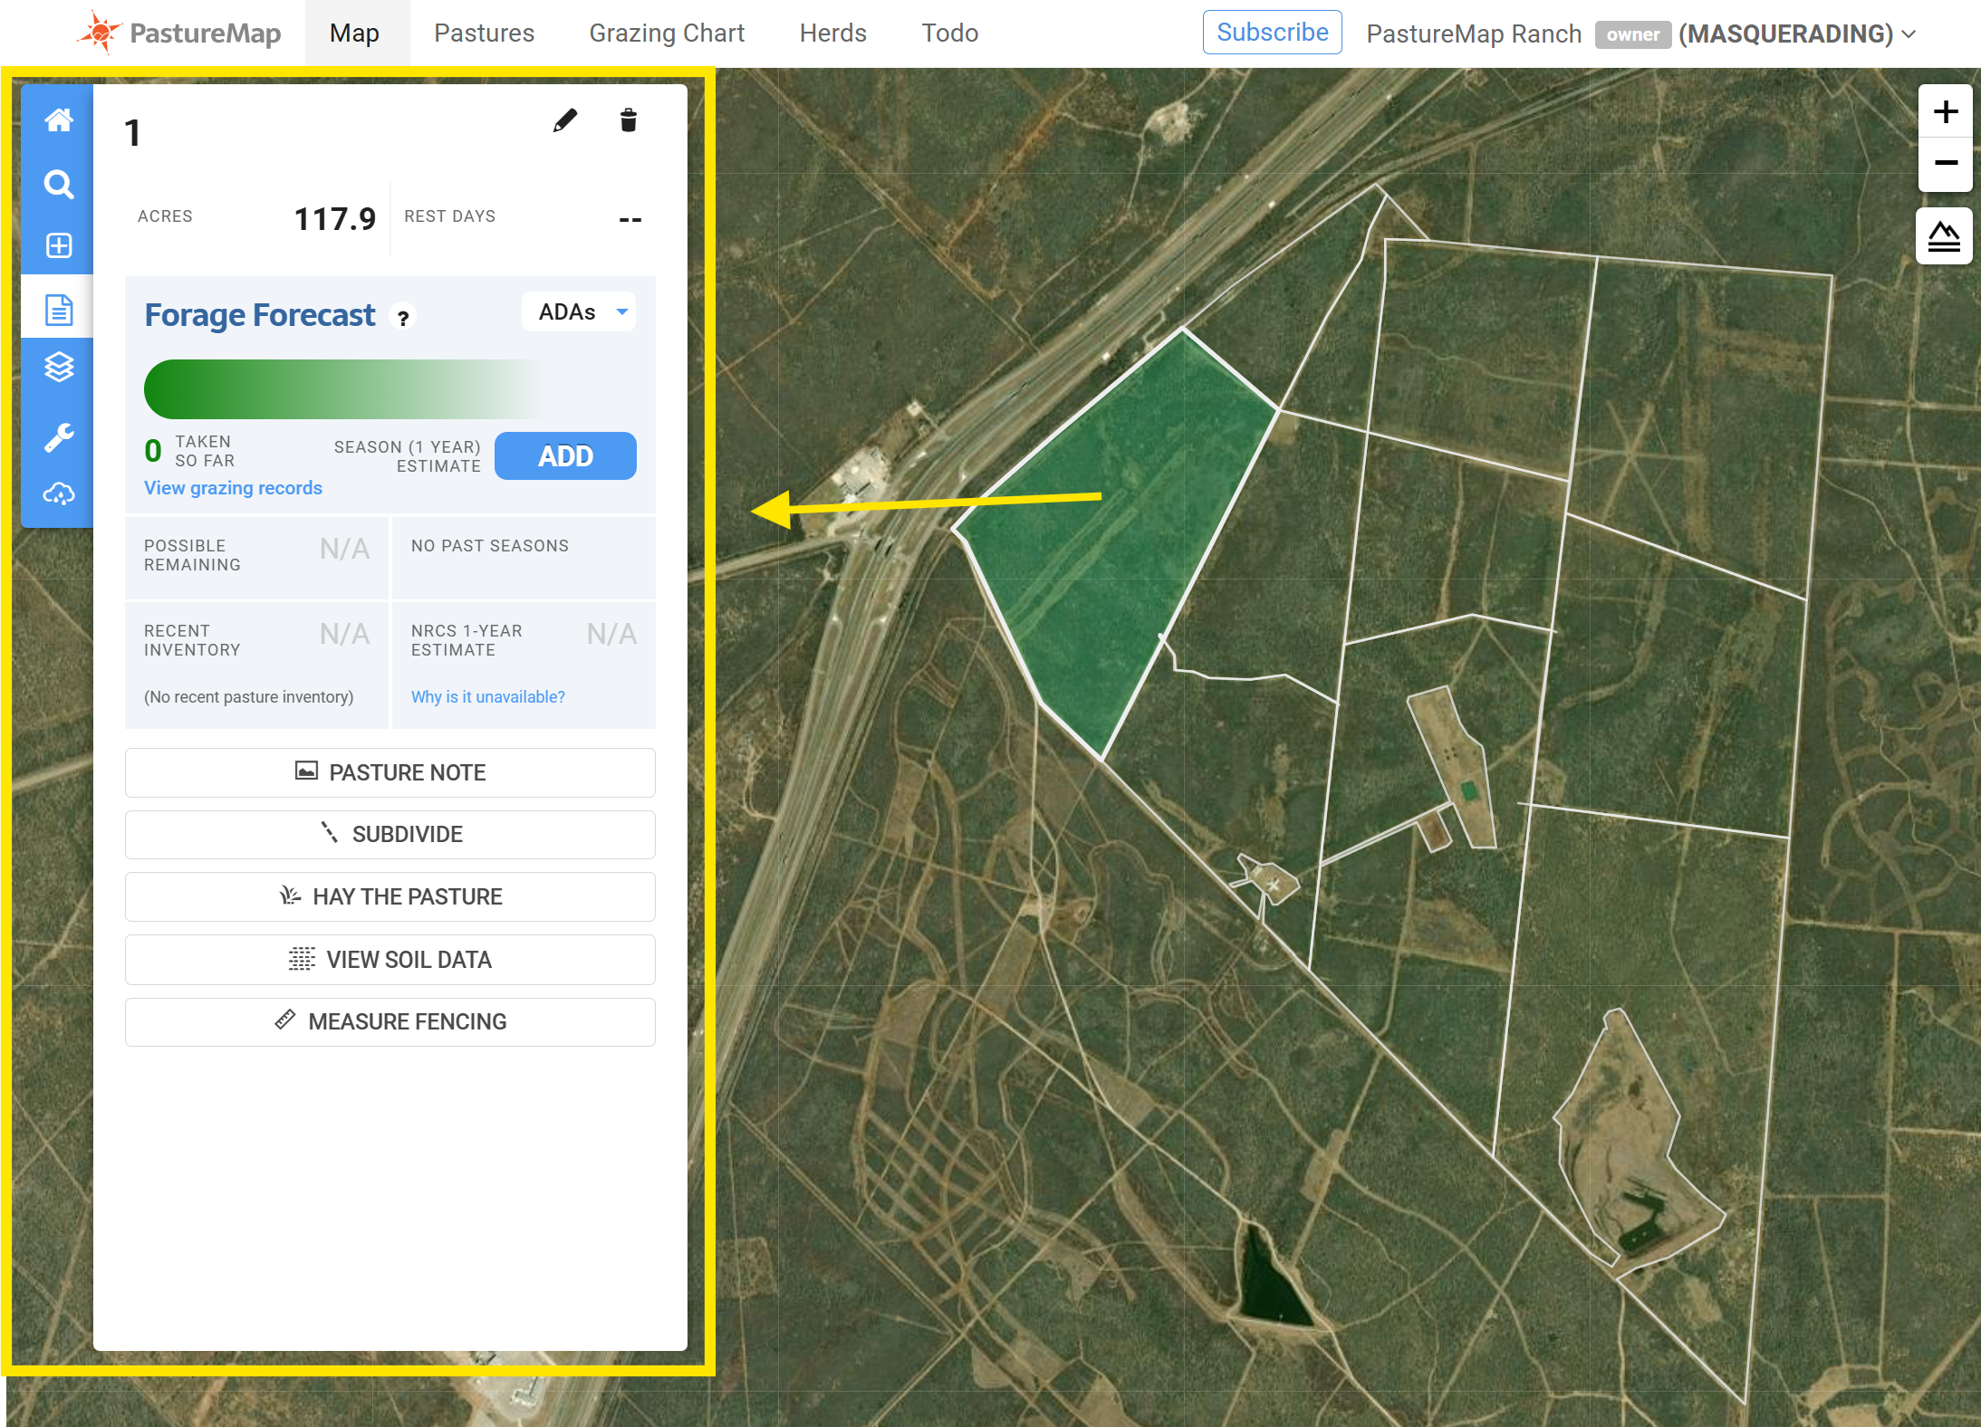The image size is (1981, 1427).
Task: Click the cloud sync sidebar icon
Action: click(x=59, y=494)
